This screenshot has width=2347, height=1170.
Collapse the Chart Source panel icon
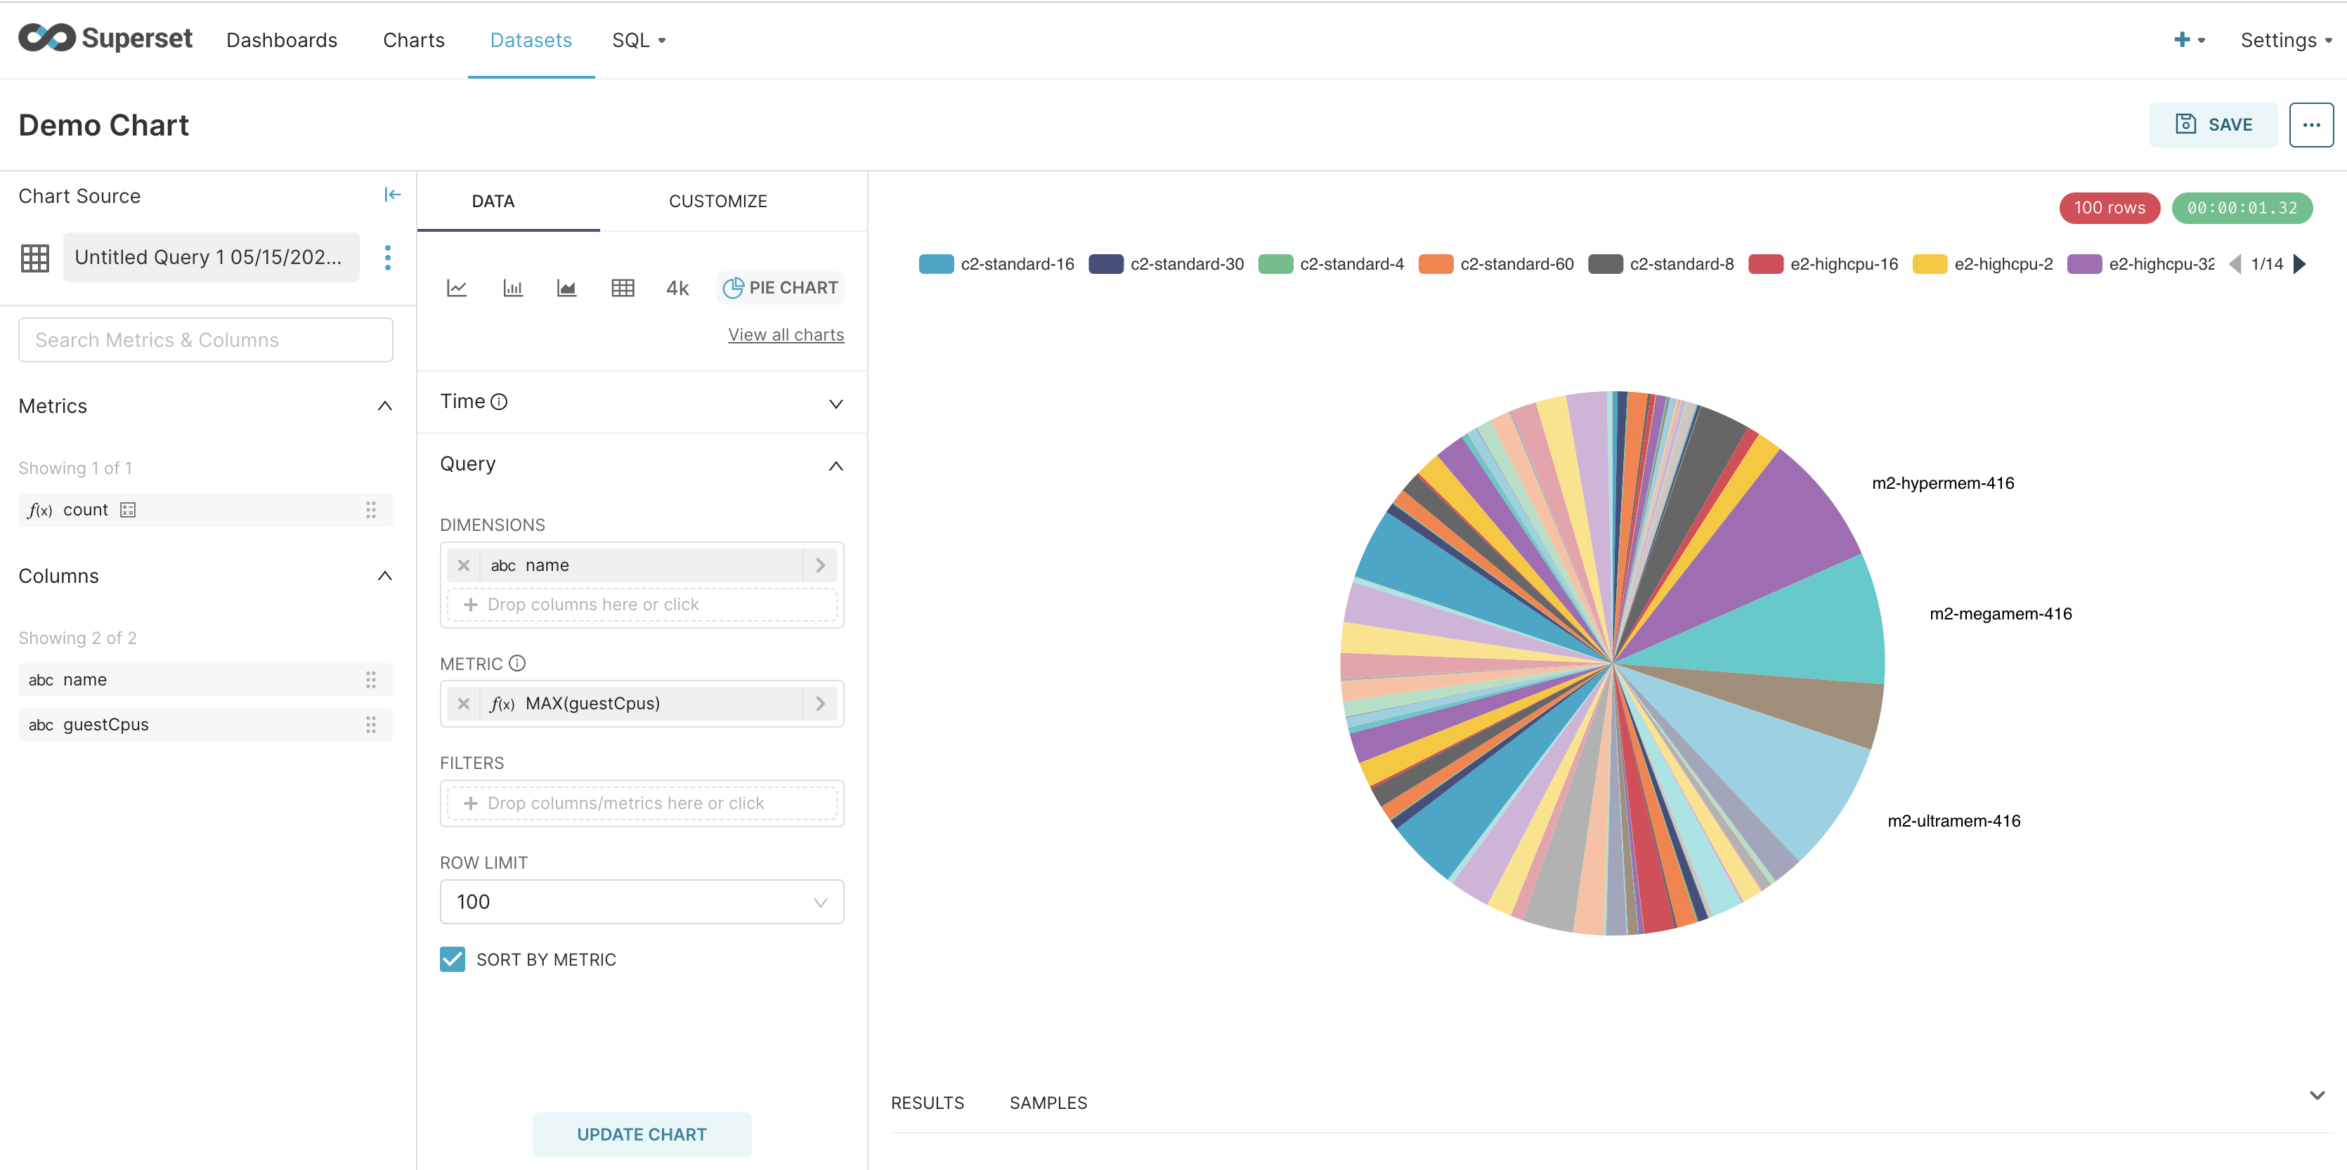(392, 195)
